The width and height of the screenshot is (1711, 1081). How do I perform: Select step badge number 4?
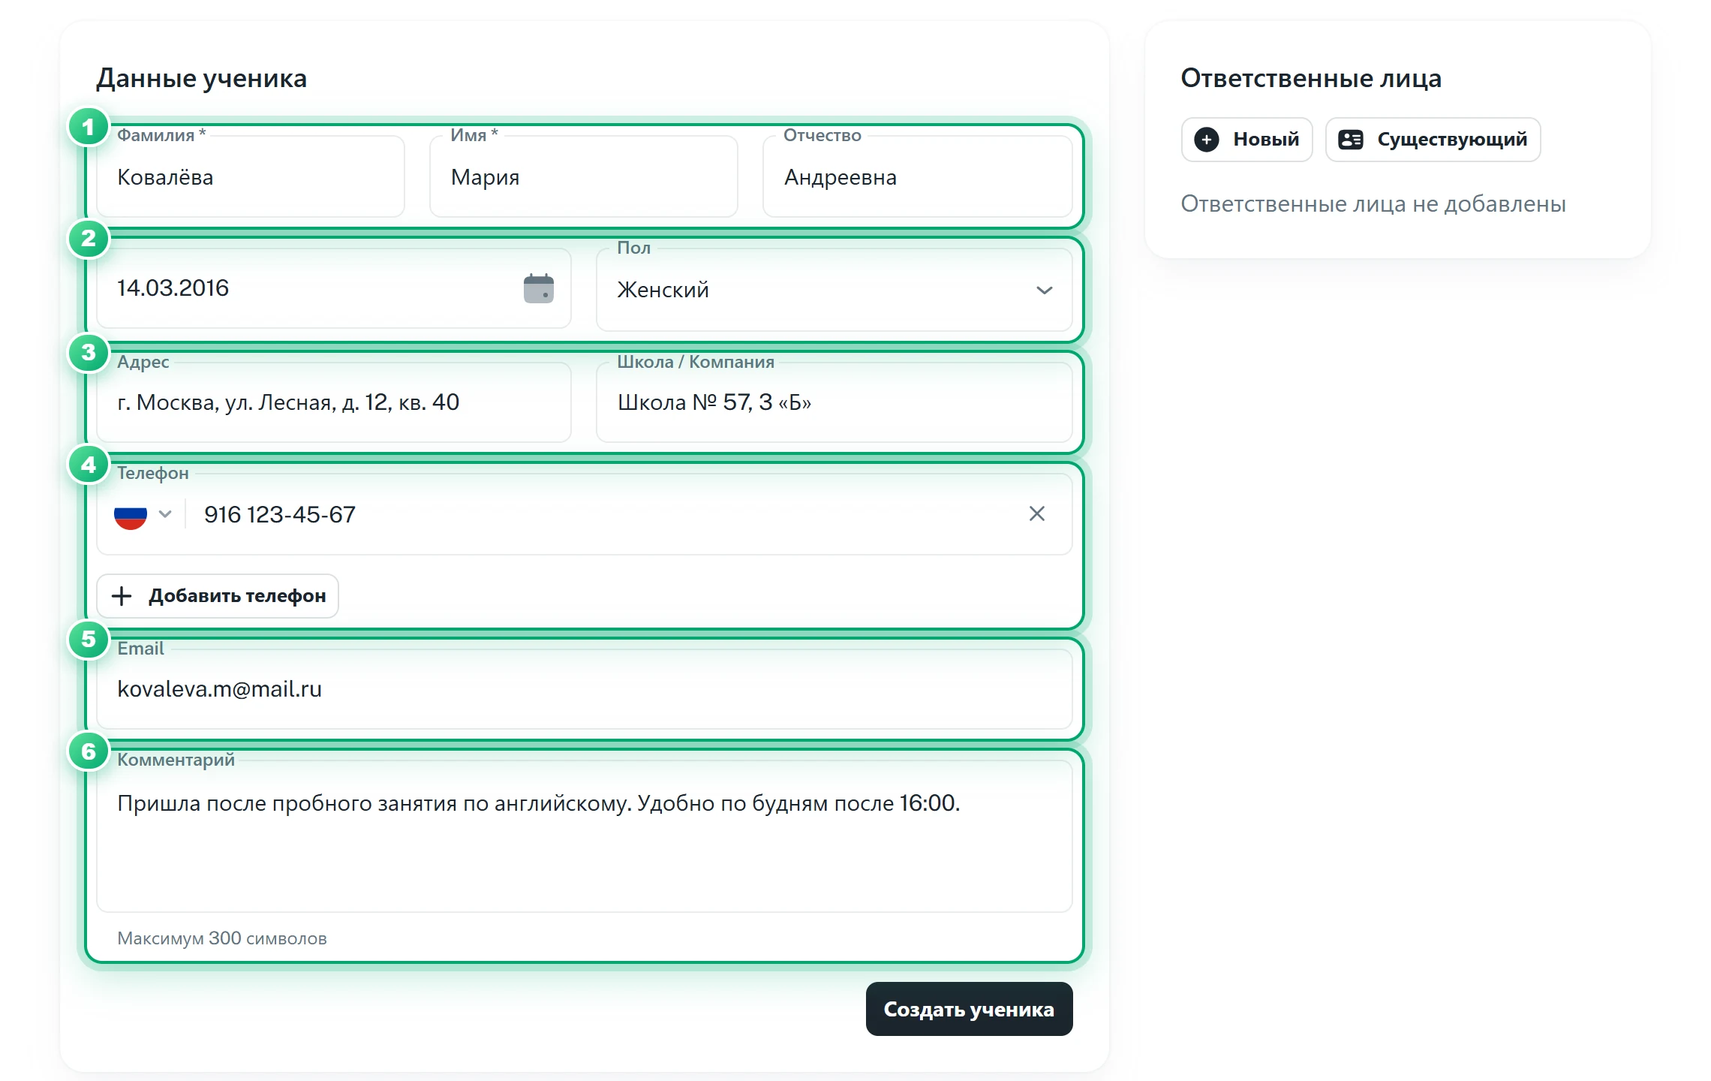[89, 465]
